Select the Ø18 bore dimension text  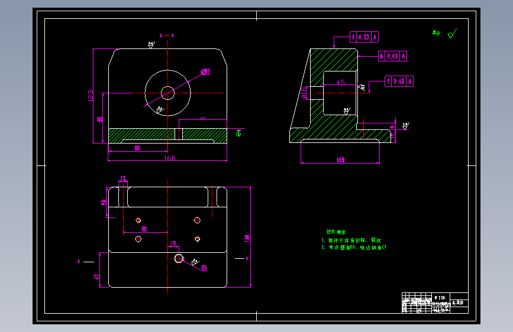coord(304,93)
